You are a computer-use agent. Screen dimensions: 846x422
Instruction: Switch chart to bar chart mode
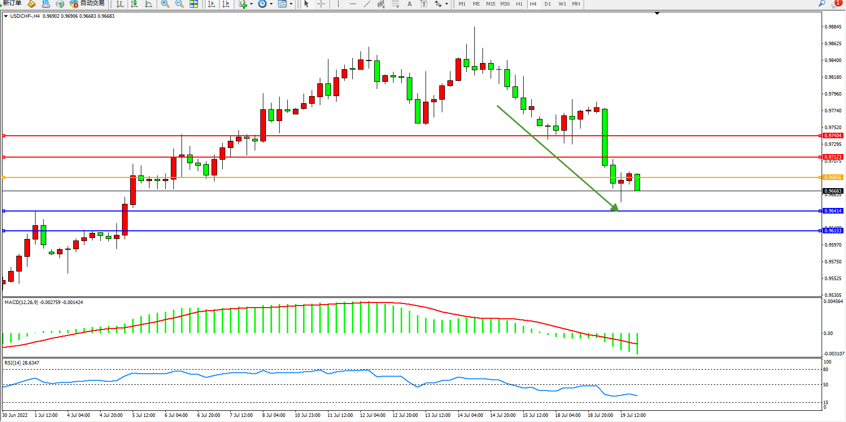(x=120, y=4)
